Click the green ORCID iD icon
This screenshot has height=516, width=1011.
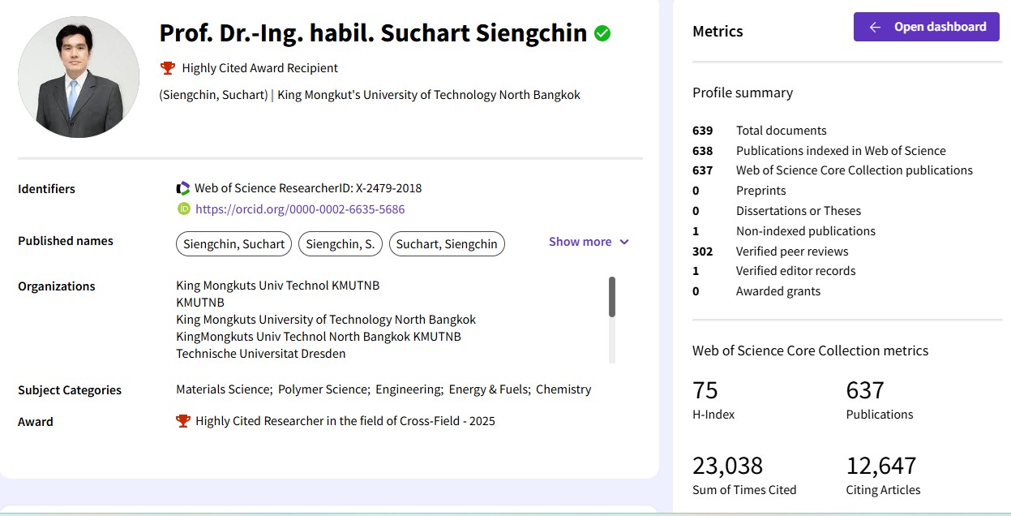[x=183, y=209]
